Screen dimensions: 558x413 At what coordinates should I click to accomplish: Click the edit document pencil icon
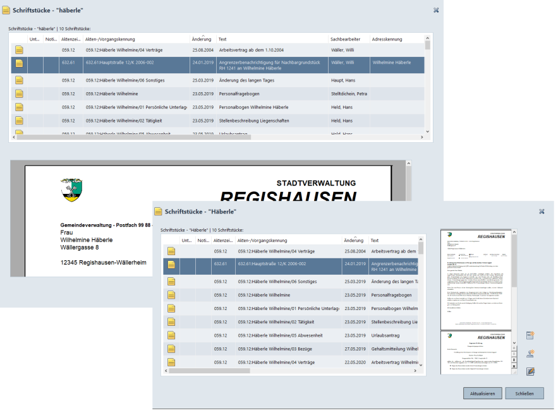[530, 371]
